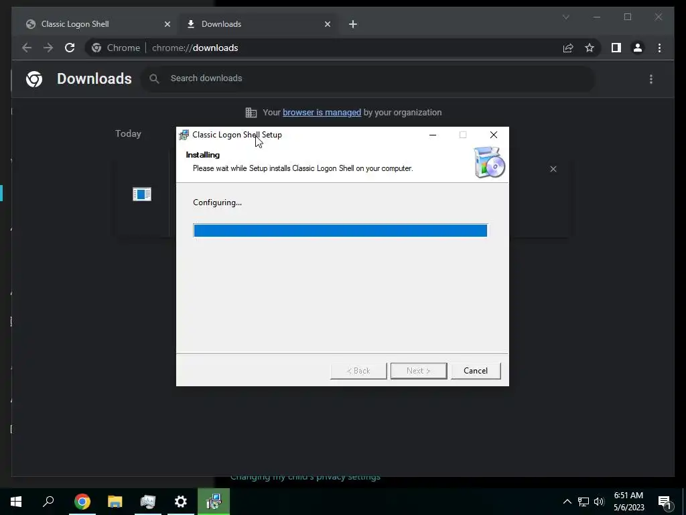The image size is (686, 515).
Task: Minimize the Classic Logon Shell Setup window
Action: coord(433,135)
